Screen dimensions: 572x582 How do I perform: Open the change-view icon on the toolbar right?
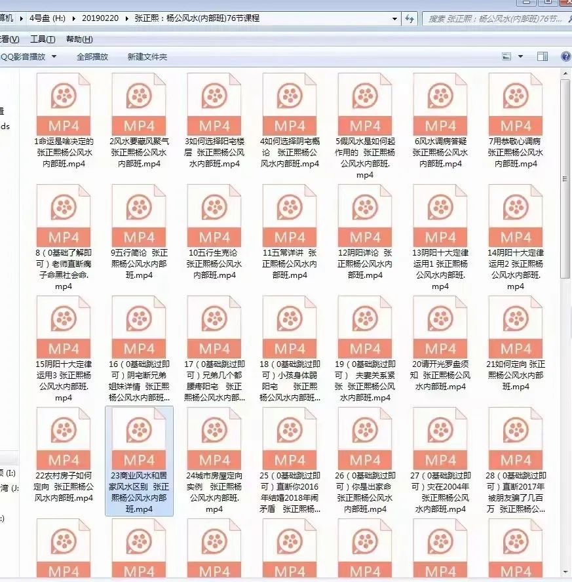click(x=506, y=56)
